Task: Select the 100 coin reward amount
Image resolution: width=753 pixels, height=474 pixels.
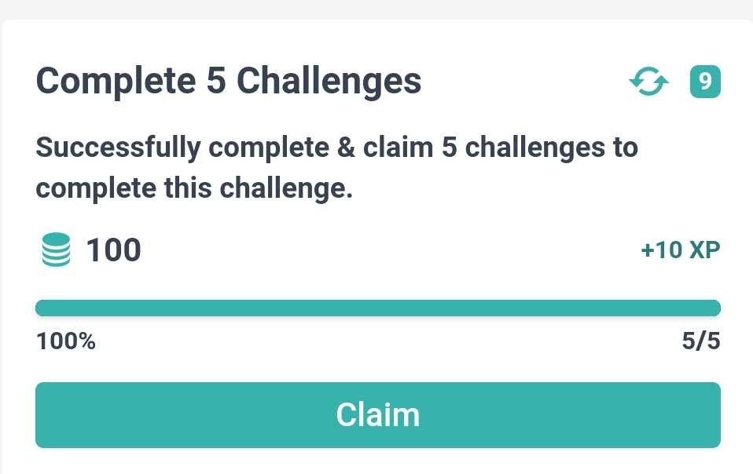Action: coord(113,250)
